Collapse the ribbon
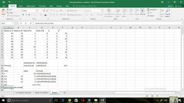The image size is (184, 103). click(x=182, y=19)
